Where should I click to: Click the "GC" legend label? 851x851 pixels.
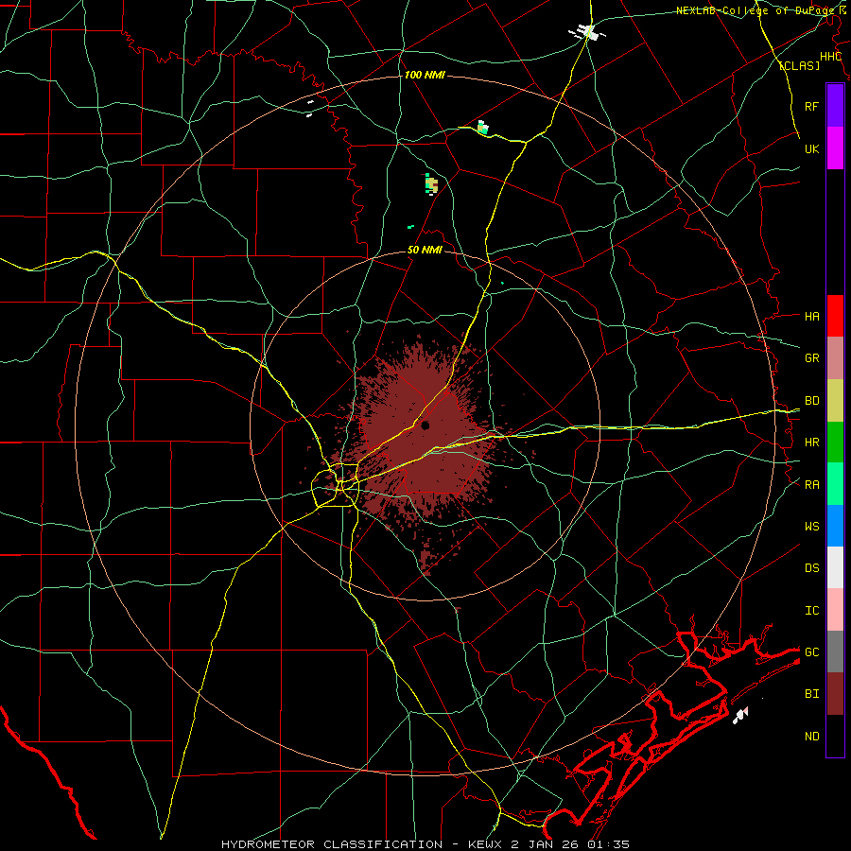tap(811, 652)
